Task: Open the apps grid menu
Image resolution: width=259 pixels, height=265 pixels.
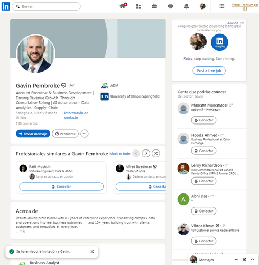Action: tap(222, 6)
